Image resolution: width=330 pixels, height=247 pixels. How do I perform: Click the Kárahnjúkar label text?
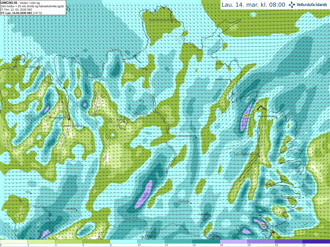tap(184, 202)
